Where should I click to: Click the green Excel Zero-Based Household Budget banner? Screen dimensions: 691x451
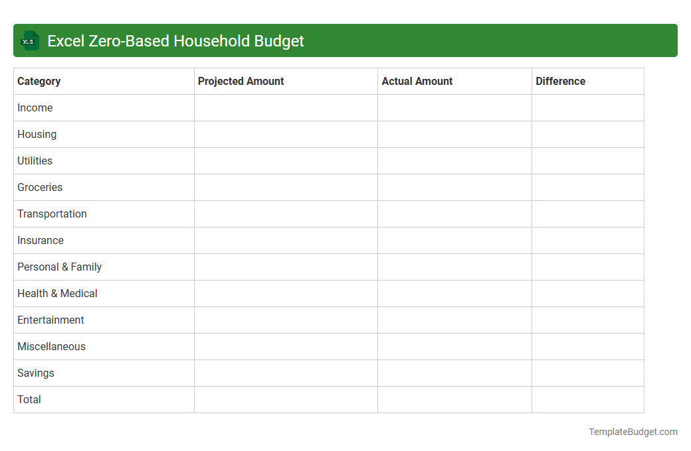click(345, 40)
